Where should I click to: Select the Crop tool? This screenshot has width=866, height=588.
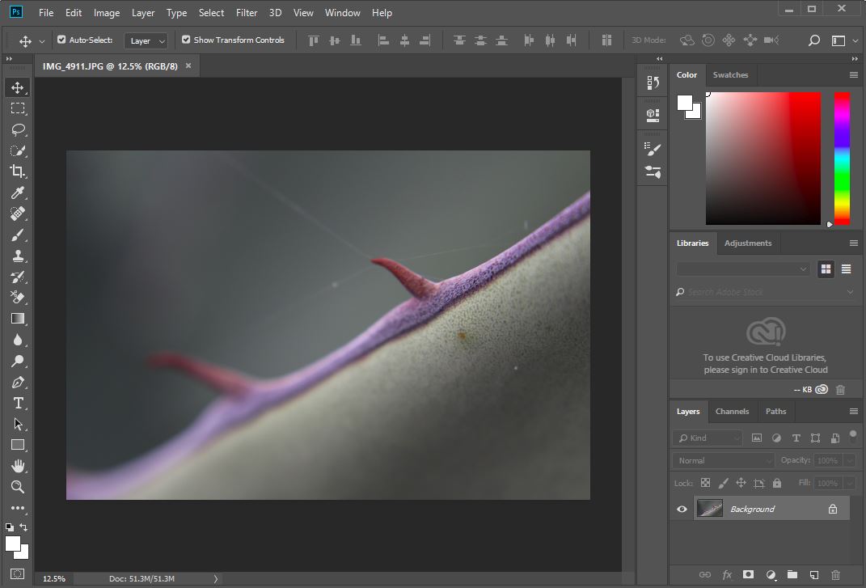(x=18, y=171)
